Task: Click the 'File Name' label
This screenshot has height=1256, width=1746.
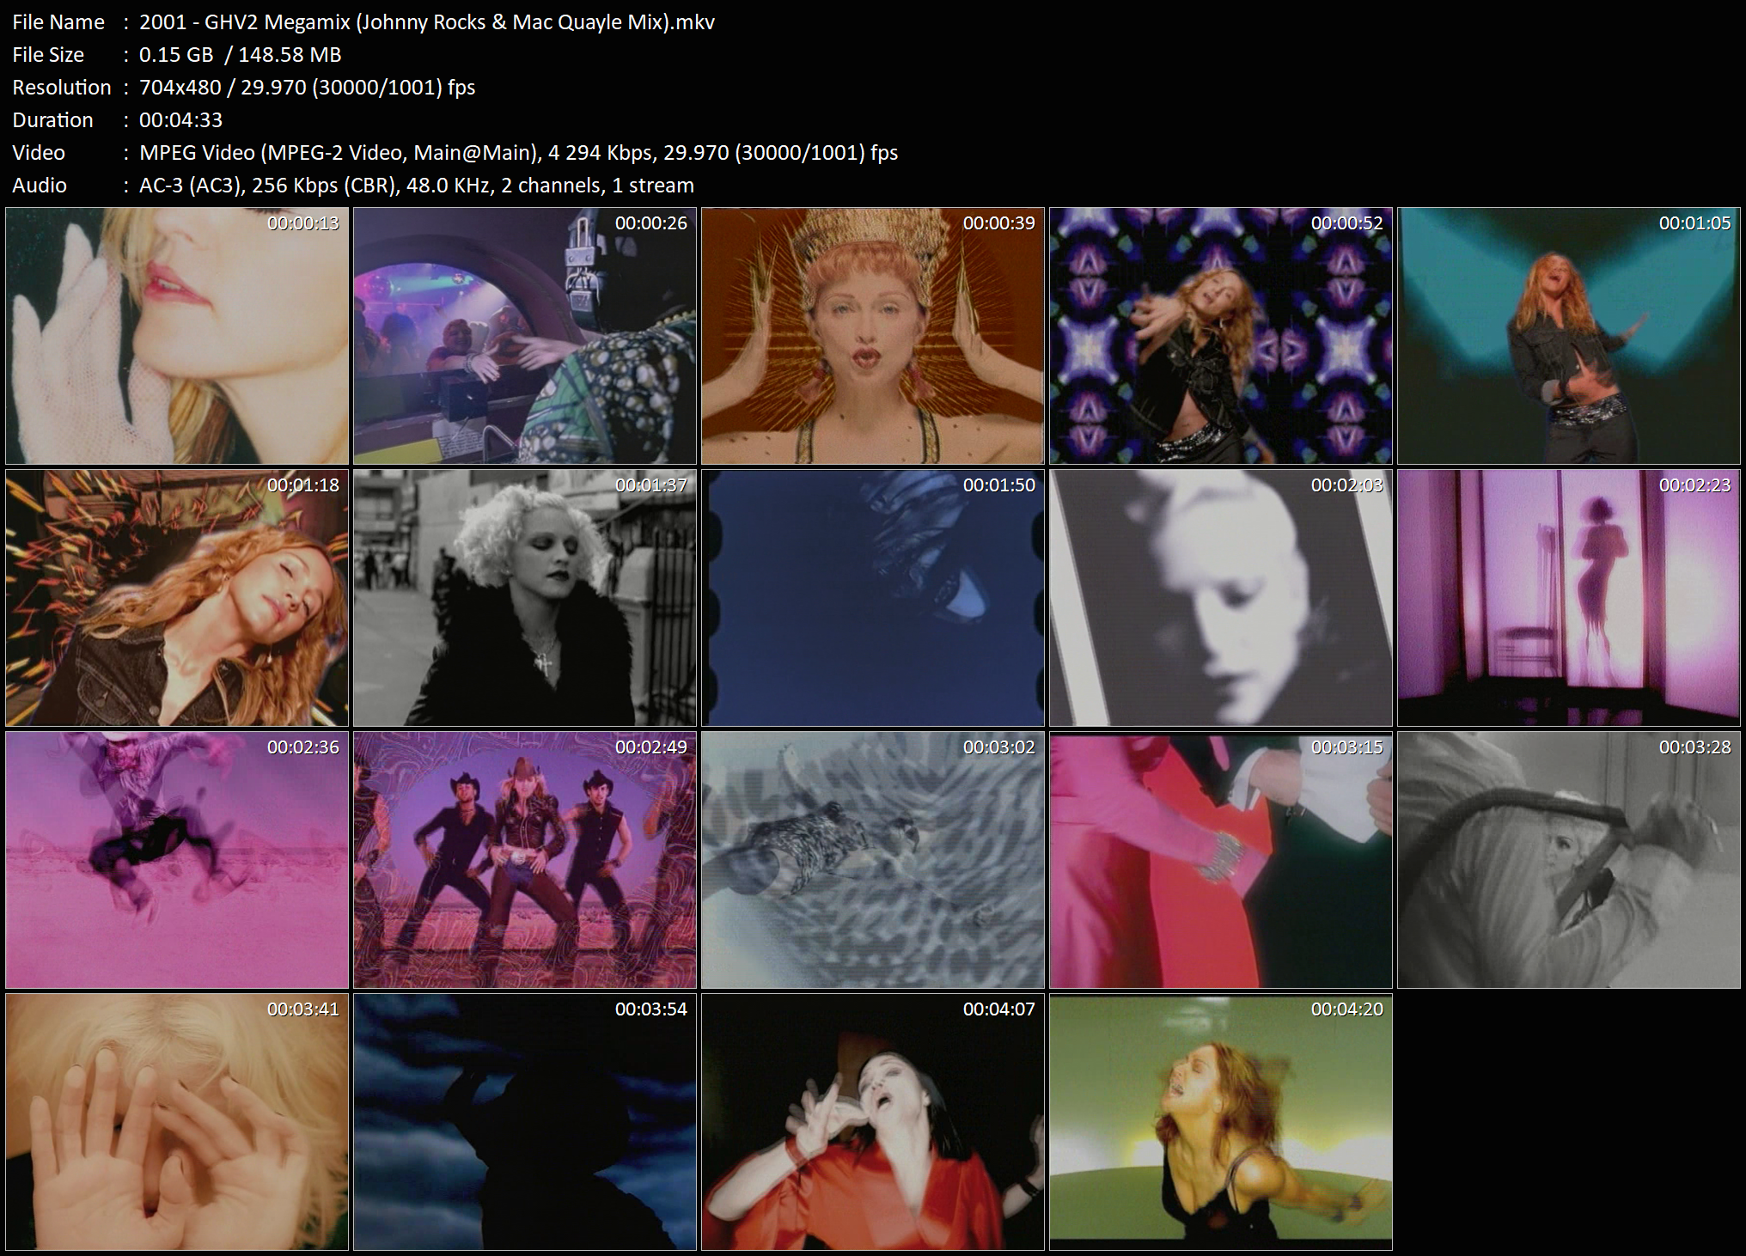Action: [58, 22]
